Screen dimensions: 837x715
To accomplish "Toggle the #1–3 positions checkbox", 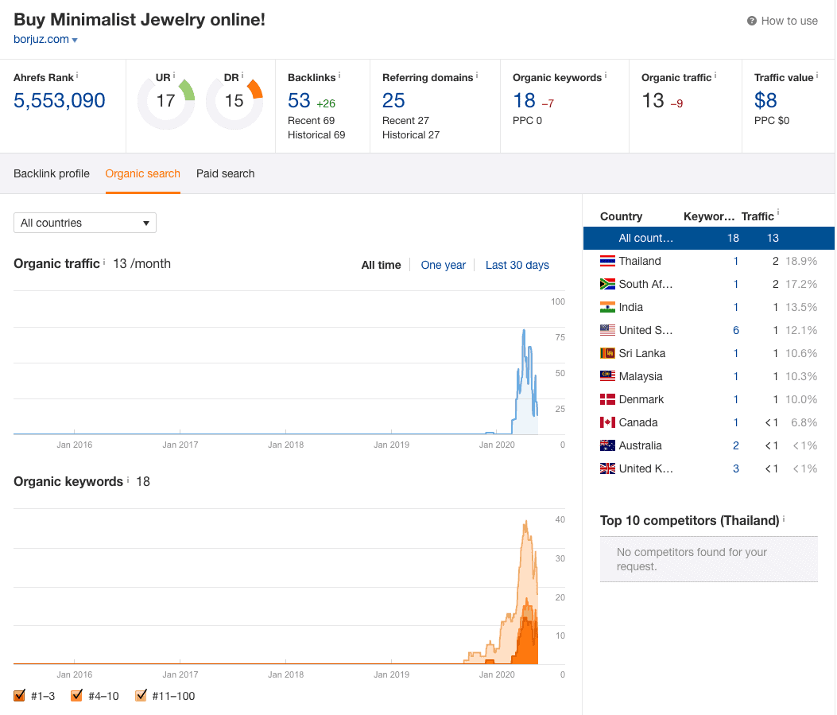I will click(x=19, y=695).
